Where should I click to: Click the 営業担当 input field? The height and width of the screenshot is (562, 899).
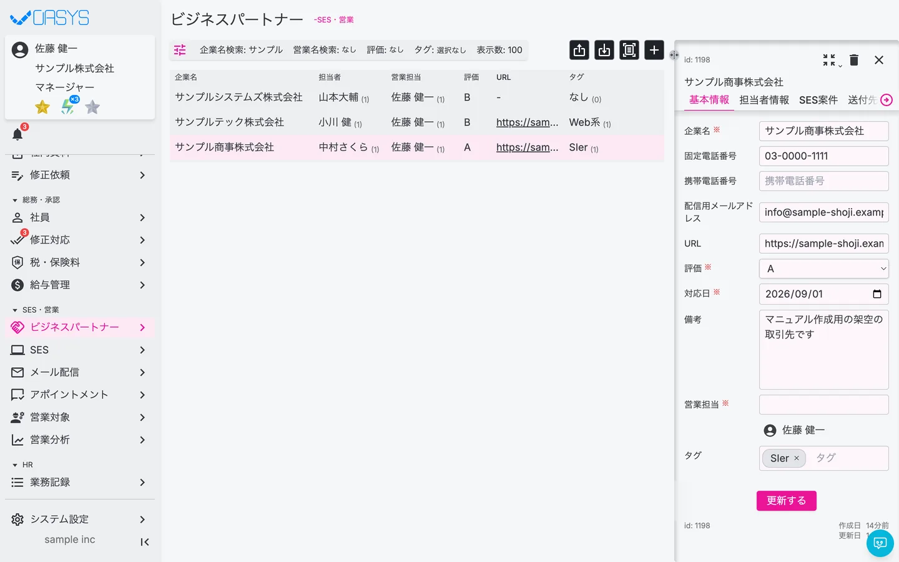(824, 405)
